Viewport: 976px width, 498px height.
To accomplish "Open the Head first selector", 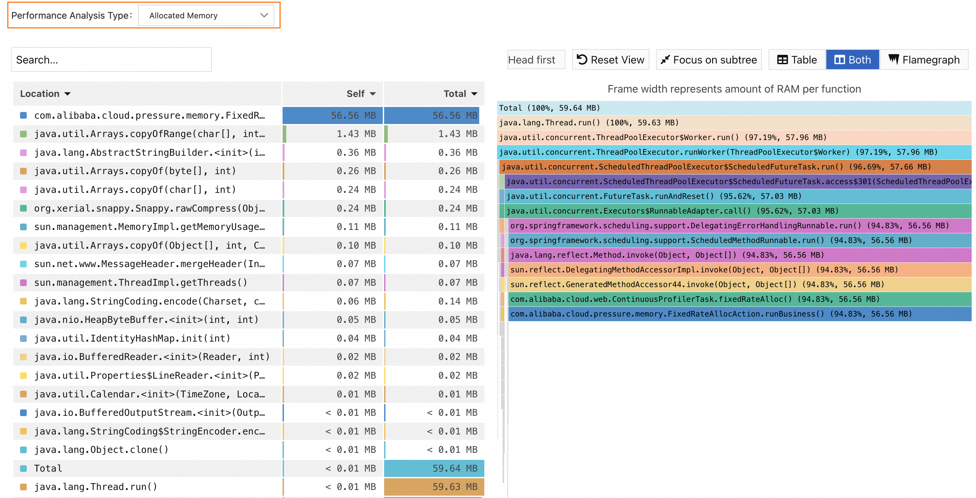I will pos(536,59).
